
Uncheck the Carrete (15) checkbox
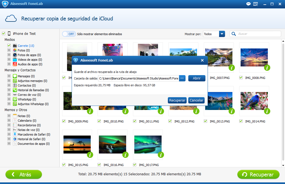(x=9, y=45)
